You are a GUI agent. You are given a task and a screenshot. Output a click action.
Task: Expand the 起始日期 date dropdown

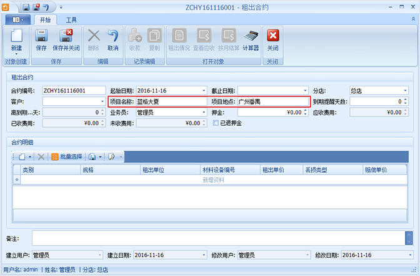204,90
